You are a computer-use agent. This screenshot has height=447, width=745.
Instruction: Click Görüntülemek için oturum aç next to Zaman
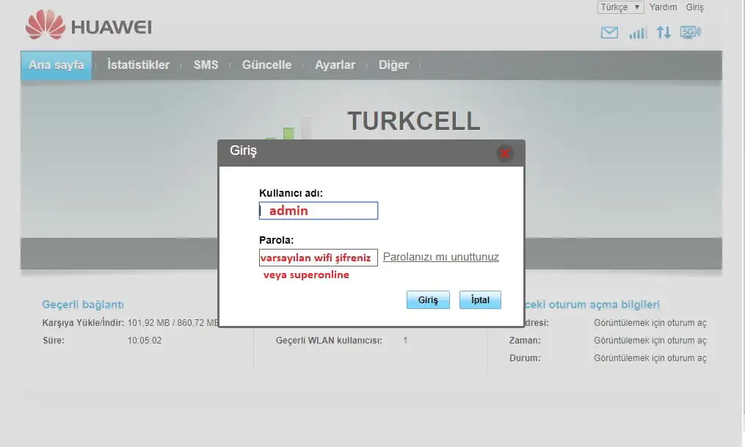(652, 340)
